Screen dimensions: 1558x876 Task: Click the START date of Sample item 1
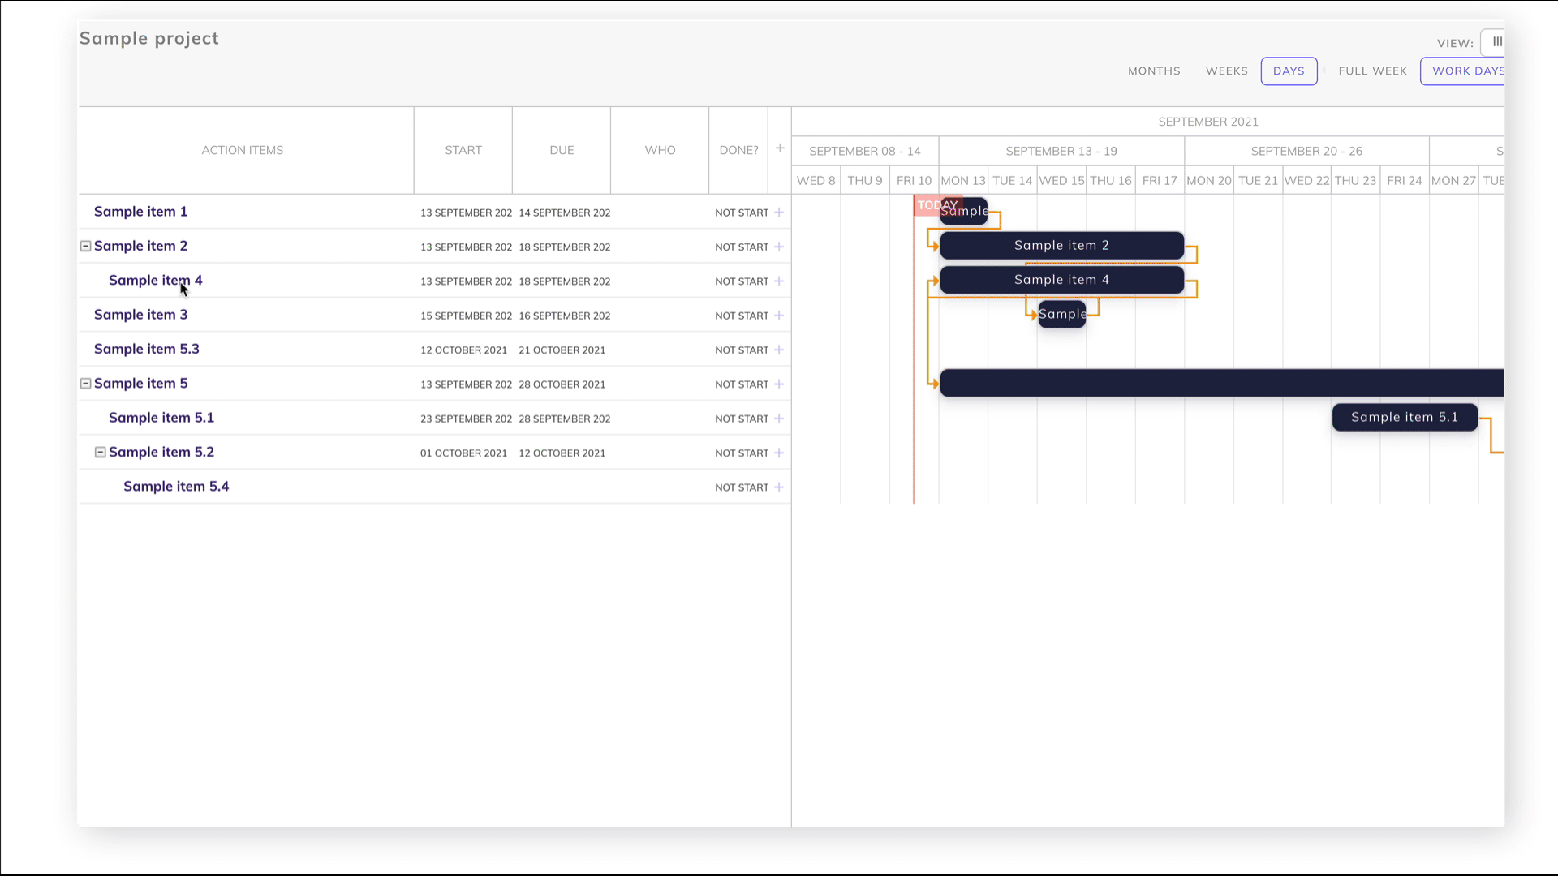pos(465,213)
